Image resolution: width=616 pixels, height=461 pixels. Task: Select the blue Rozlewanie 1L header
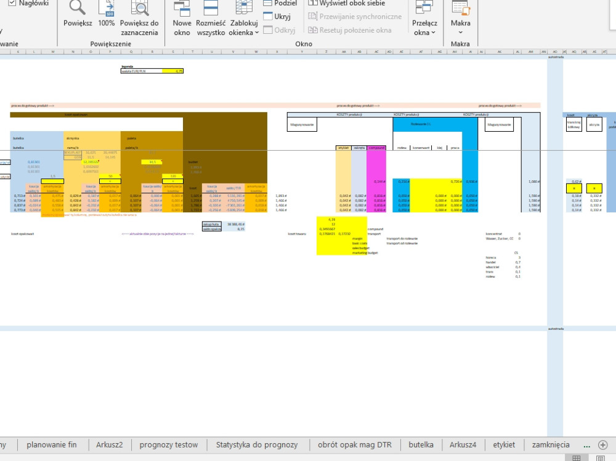coord(421,124)
